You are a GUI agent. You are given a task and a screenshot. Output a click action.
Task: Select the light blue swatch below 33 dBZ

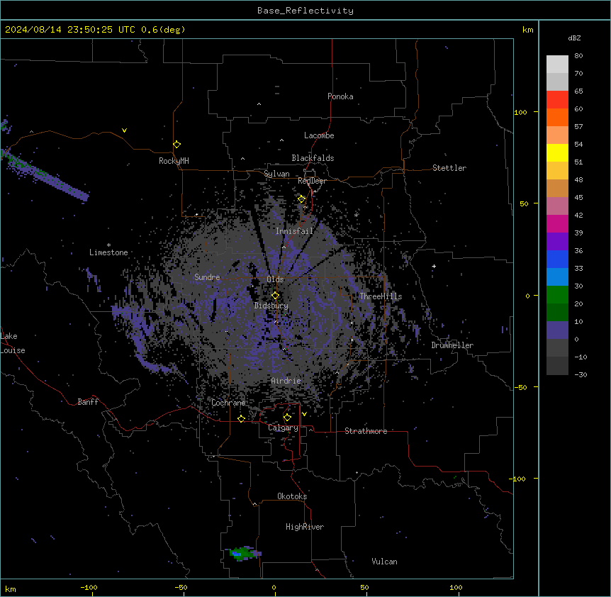(x=557, y=277)
